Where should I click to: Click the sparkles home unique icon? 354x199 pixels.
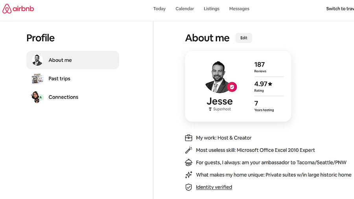point(188,175)
